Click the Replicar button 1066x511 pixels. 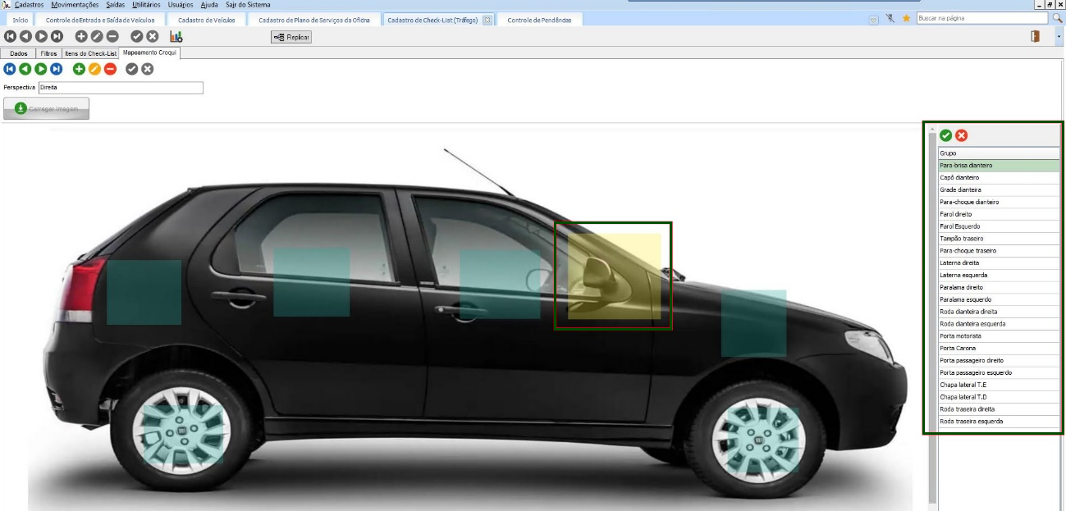(291, 37)
